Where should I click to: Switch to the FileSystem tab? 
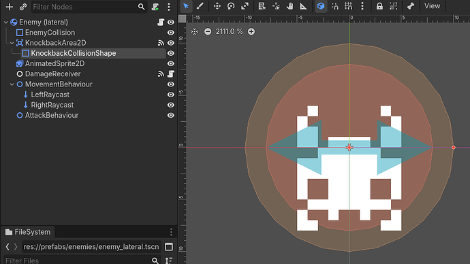click(28, 232)
